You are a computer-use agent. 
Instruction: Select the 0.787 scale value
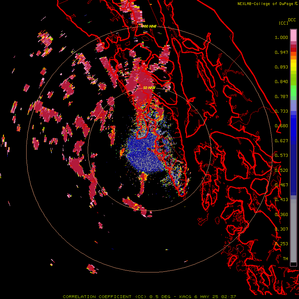[x=281, y=96]
